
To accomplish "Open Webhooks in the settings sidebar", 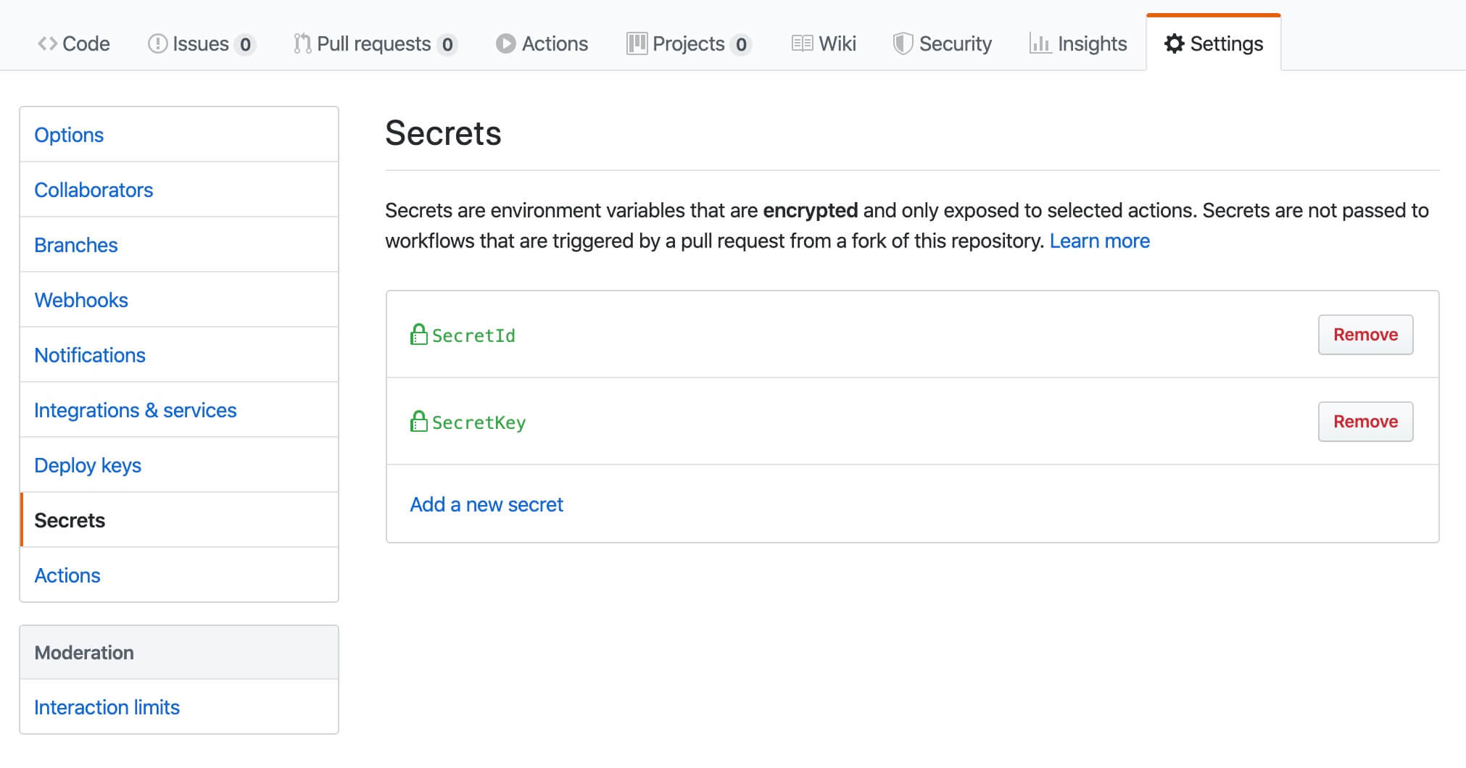I will click(81, 300).
